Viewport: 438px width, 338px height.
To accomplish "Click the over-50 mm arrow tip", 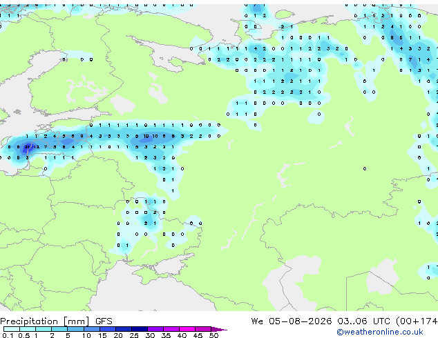I will pyautogui.click(x=219, y=329).
